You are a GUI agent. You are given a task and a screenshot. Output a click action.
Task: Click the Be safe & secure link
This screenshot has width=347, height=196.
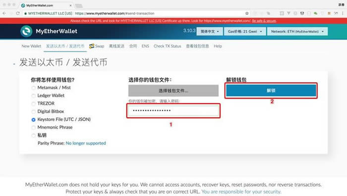(x=264, y=21)
